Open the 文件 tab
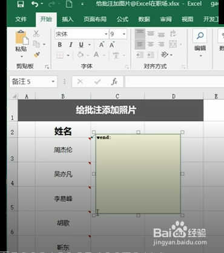Screen dimensions: 224x253 tap(21, 19)
